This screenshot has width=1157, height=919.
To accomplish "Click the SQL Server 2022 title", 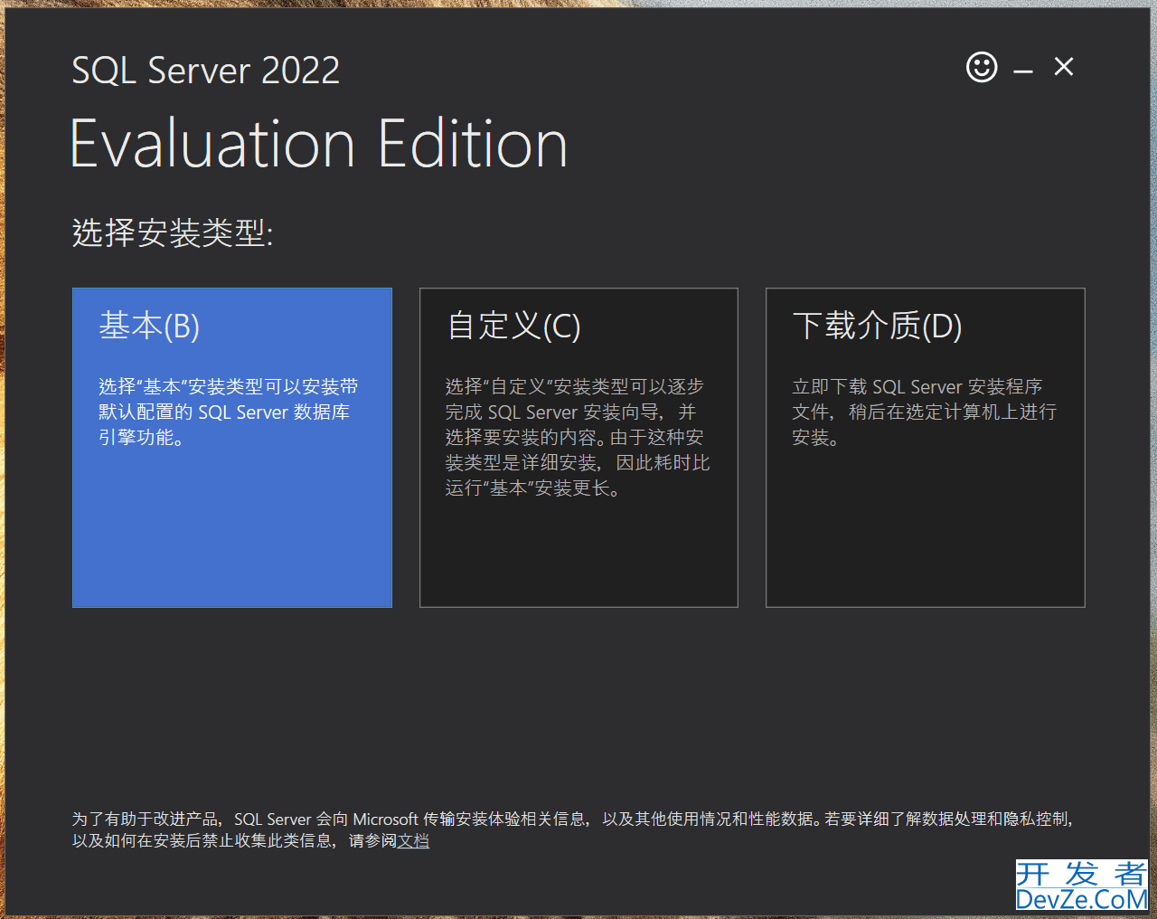I will coord(206,71).
